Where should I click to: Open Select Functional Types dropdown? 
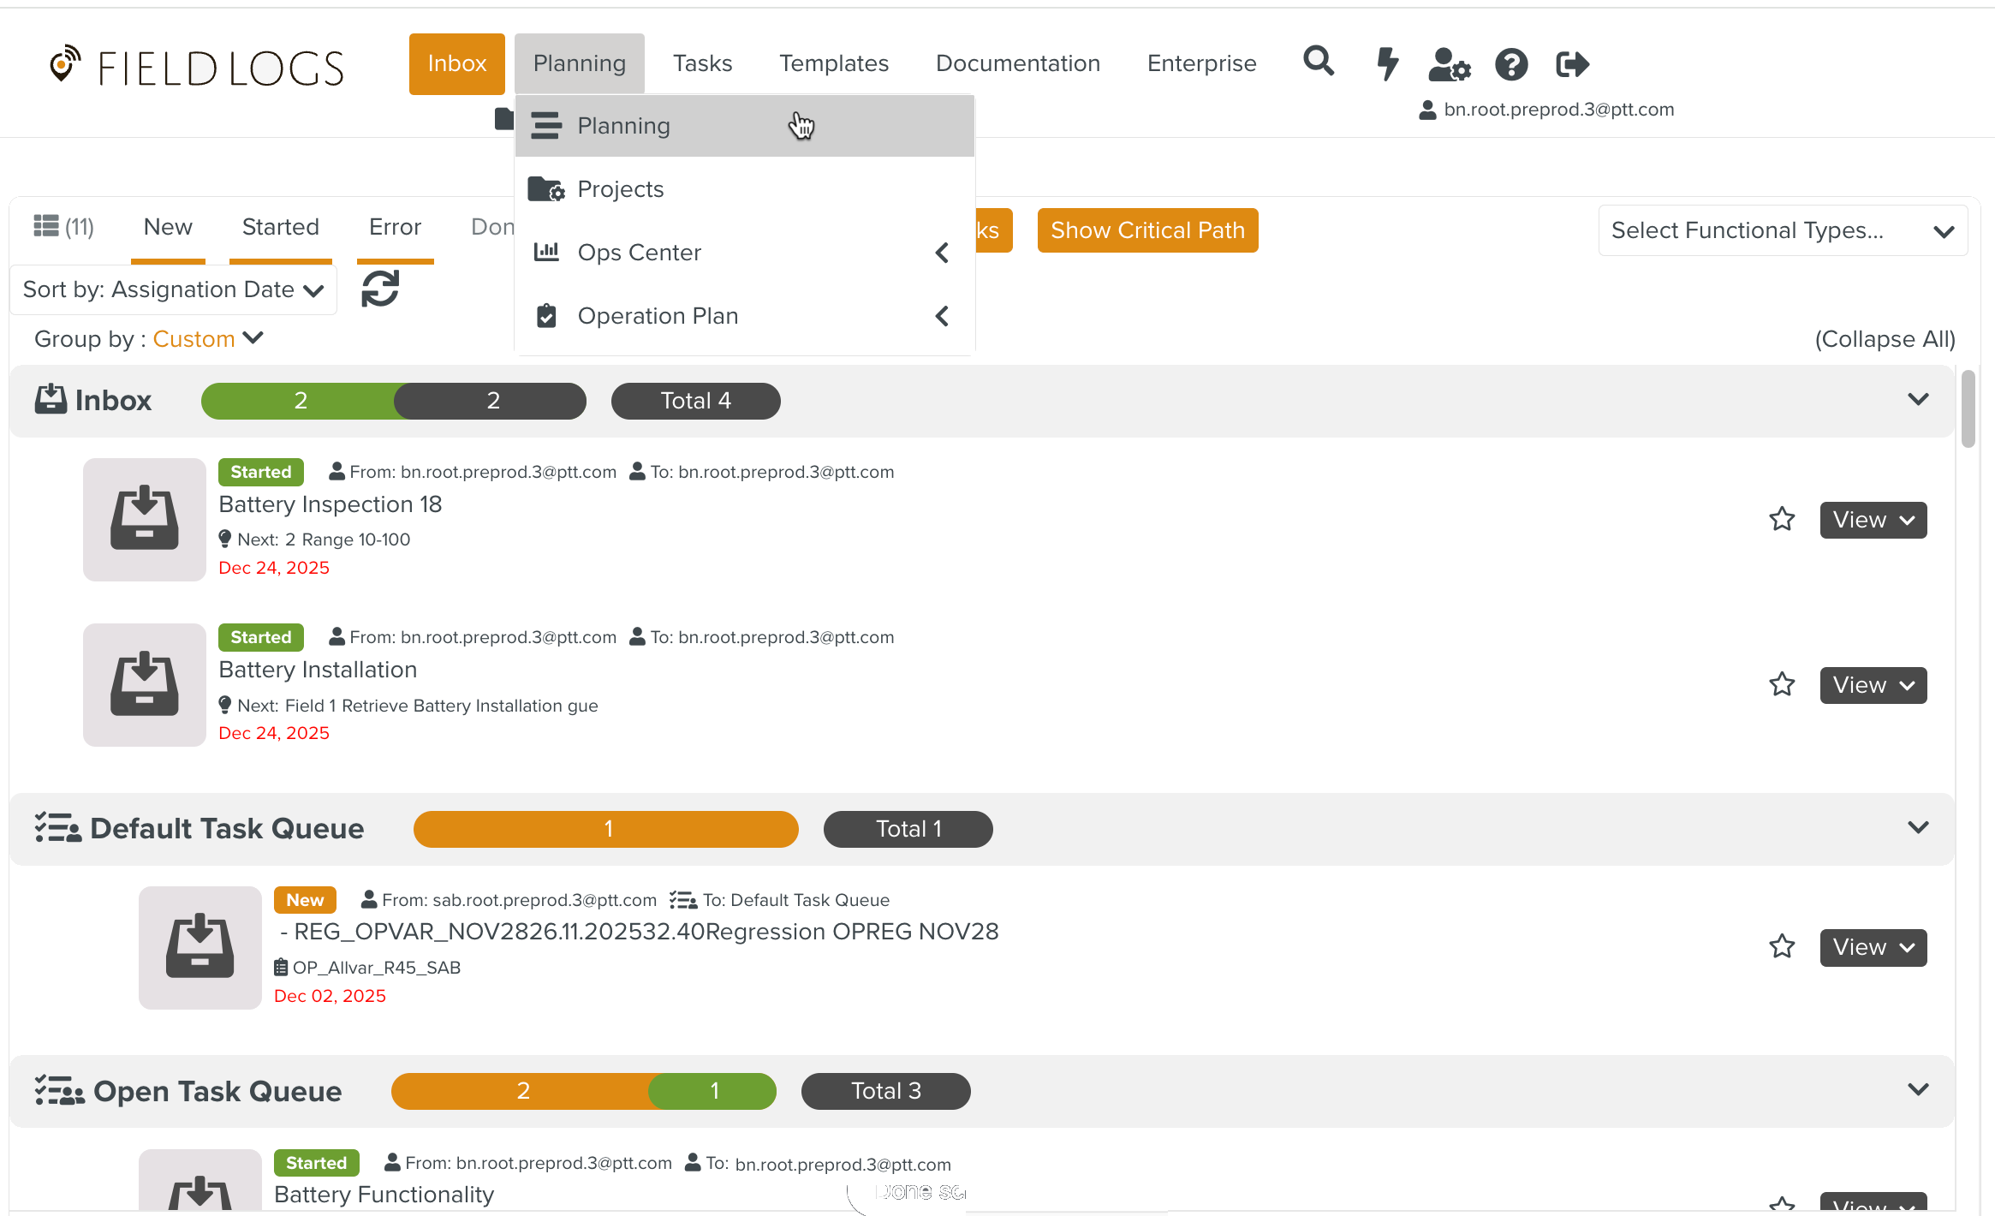coord(1782,230)
